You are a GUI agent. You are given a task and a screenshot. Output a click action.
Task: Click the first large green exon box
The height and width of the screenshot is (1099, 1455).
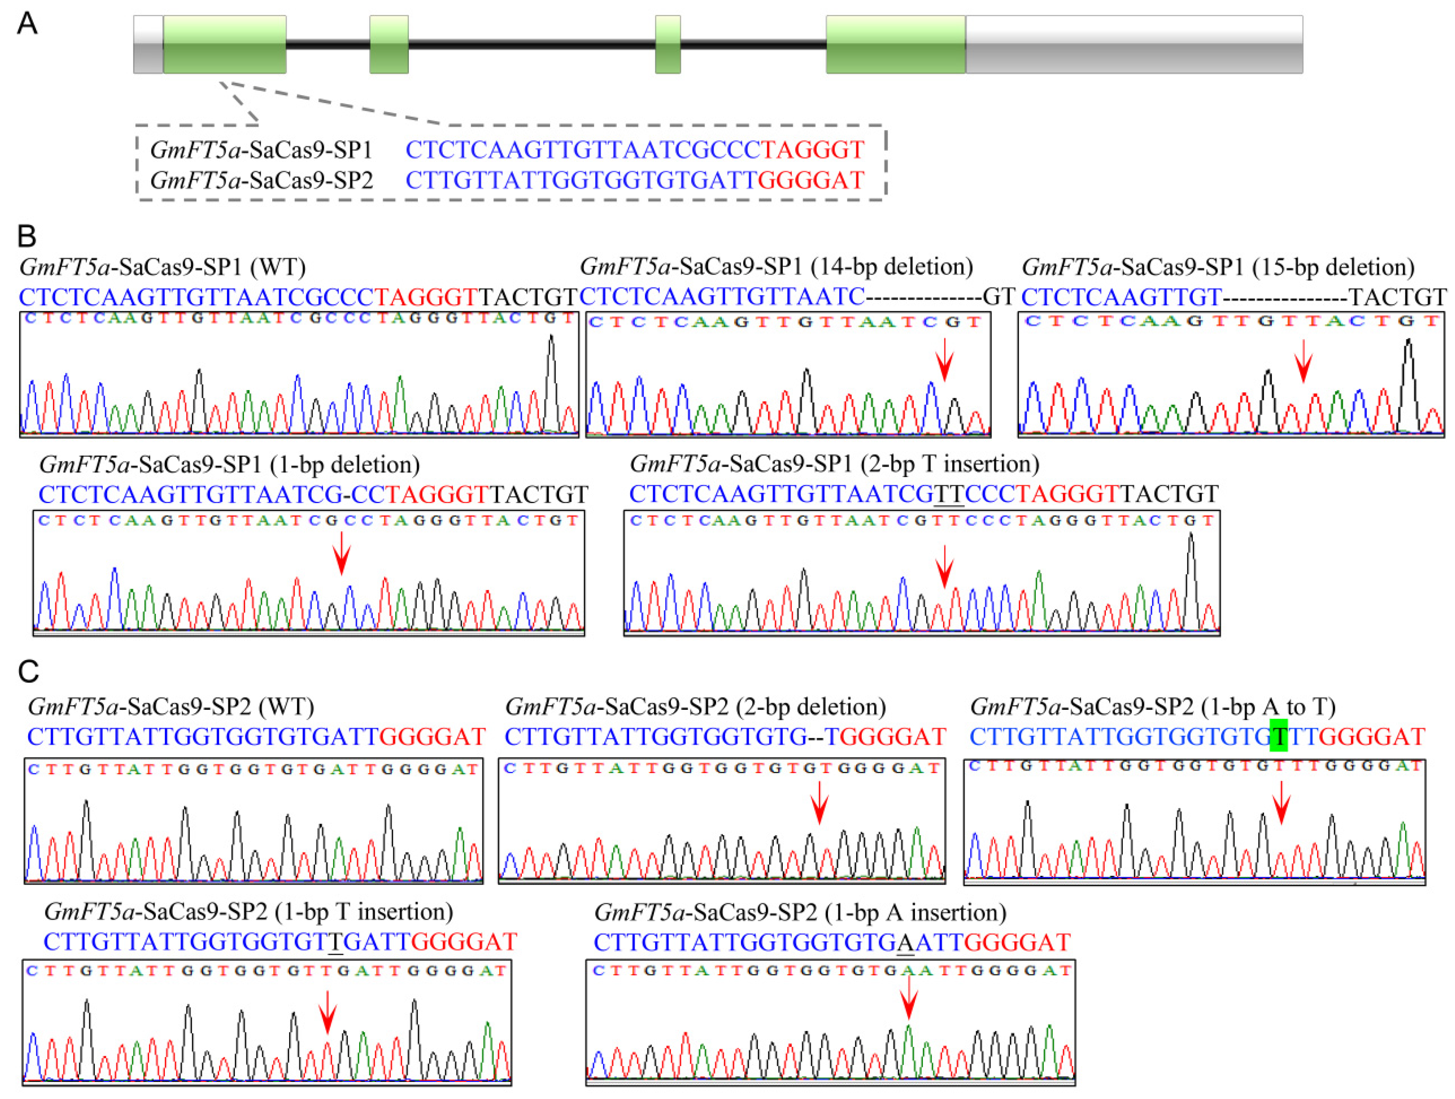(224, 44)
